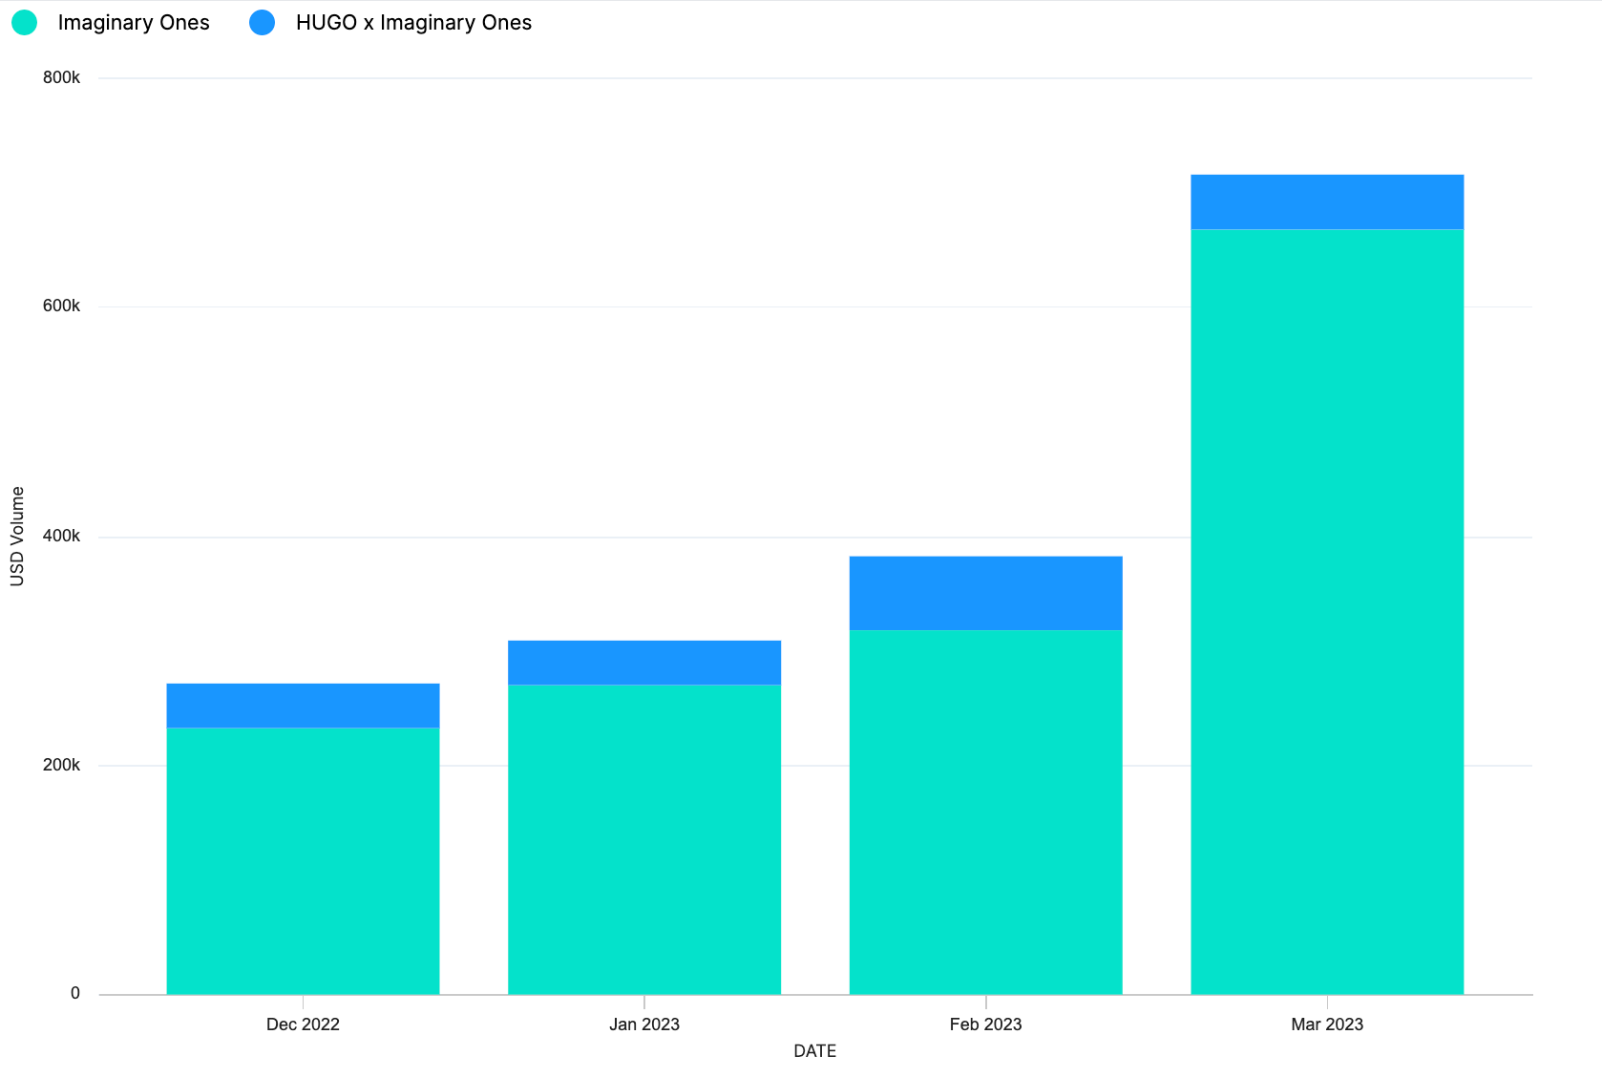Select the Jan 2023 teal bar segment
The width and height of the screenshot is (1602, 1077).
click(644, 839)
